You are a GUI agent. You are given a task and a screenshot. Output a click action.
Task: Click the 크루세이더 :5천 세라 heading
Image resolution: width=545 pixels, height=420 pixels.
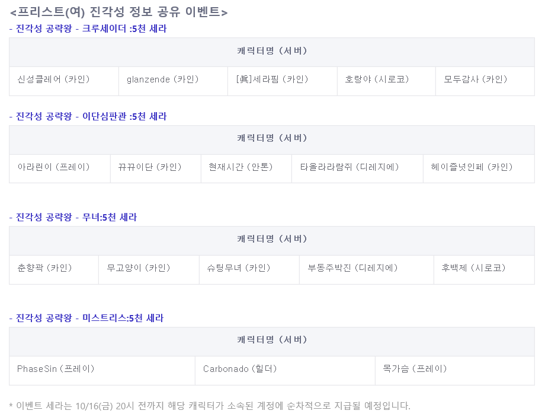(x=124, y=28)
